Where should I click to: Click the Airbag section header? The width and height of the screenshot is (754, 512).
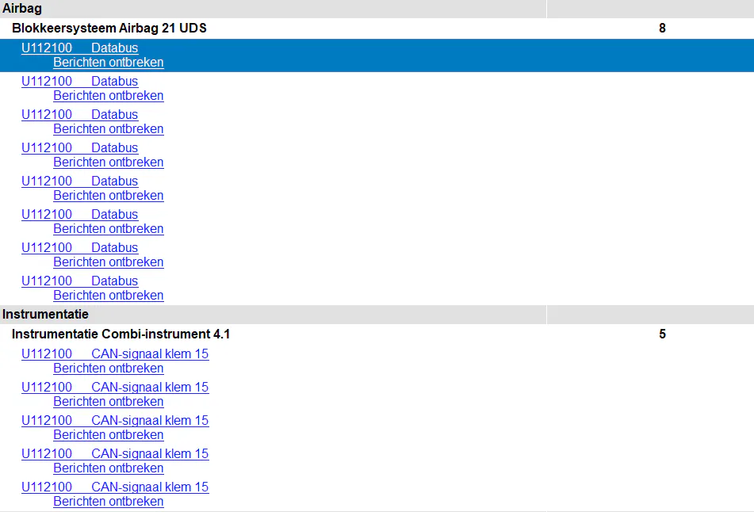coord(22,9)
